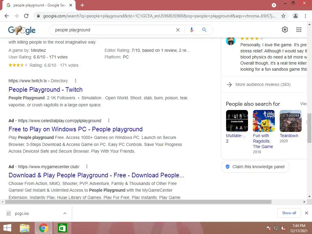Click the Google doodle logo

22,30
